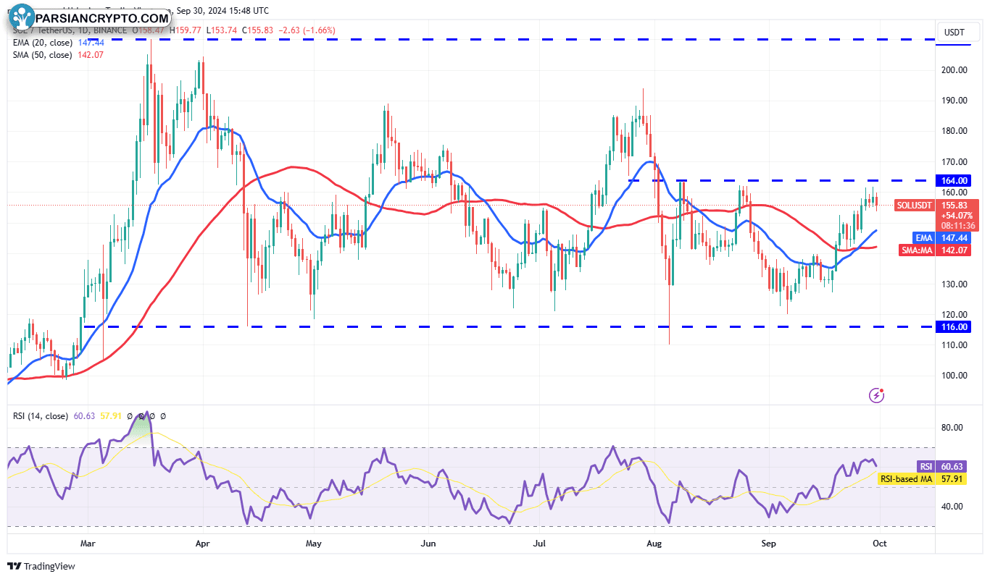Click the 164.00 resistance price label
Screen dimensions: 990x579
(x=954, y=180)
